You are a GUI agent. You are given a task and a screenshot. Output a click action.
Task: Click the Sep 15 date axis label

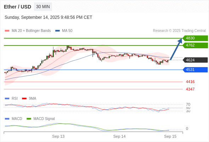coord(170,136)
